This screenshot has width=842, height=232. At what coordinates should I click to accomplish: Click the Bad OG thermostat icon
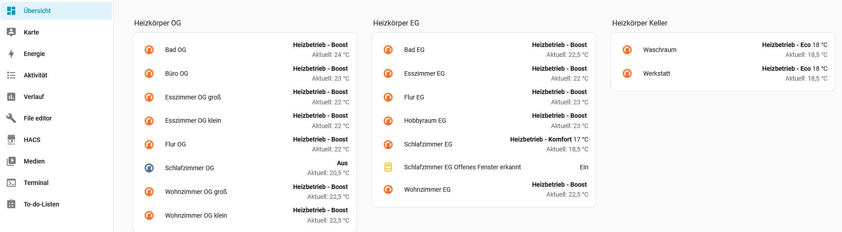(x=149, y=50)
